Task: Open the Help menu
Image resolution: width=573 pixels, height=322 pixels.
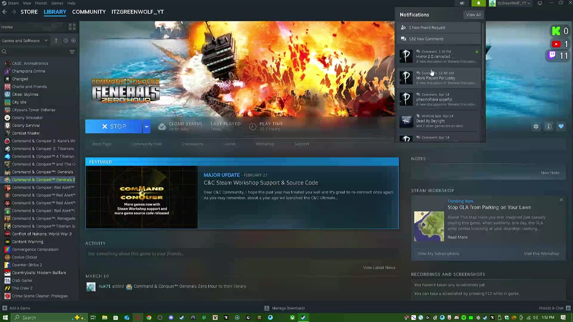Action: [x=71, y=3]
